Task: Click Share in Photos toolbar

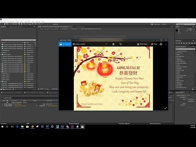Action: [154, 44]
